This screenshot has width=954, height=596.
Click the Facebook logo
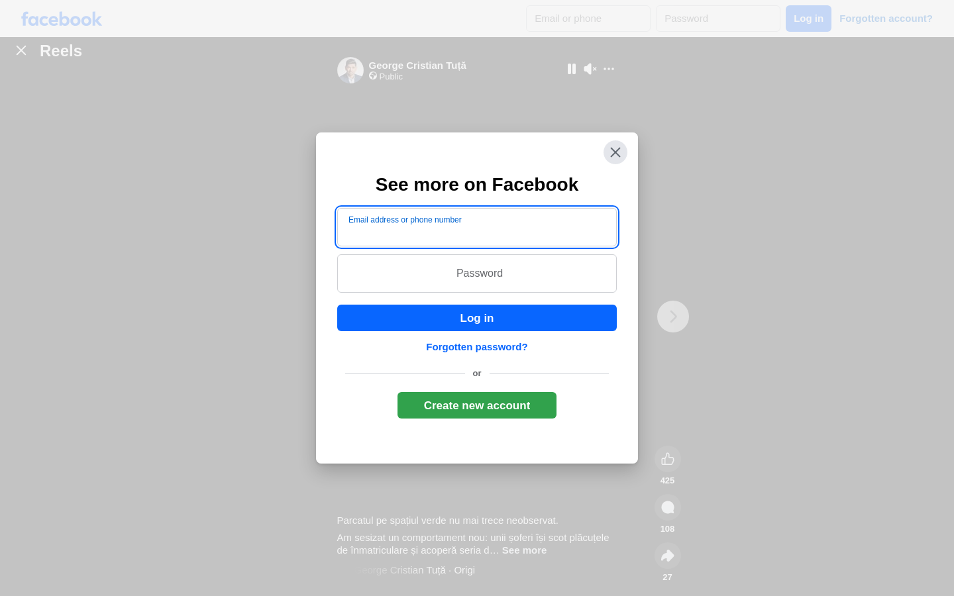62,19
